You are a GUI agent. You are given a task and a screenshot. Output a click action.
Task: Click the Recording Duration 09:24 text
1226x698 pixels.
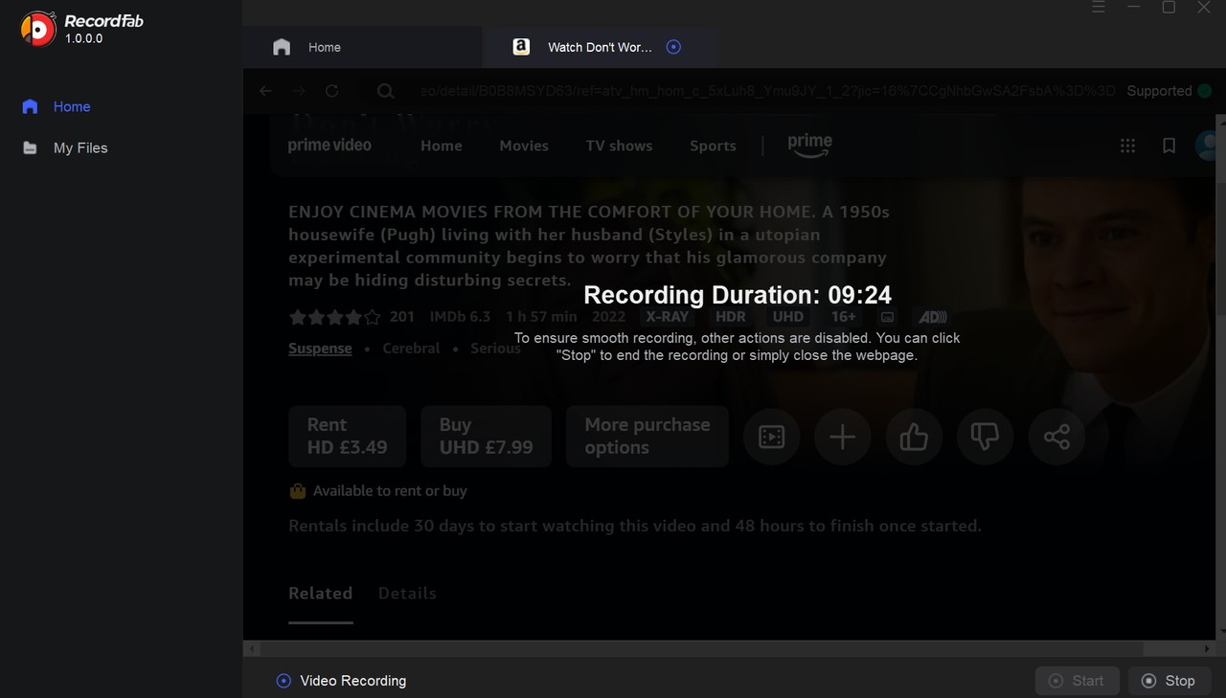pos(738,295)
